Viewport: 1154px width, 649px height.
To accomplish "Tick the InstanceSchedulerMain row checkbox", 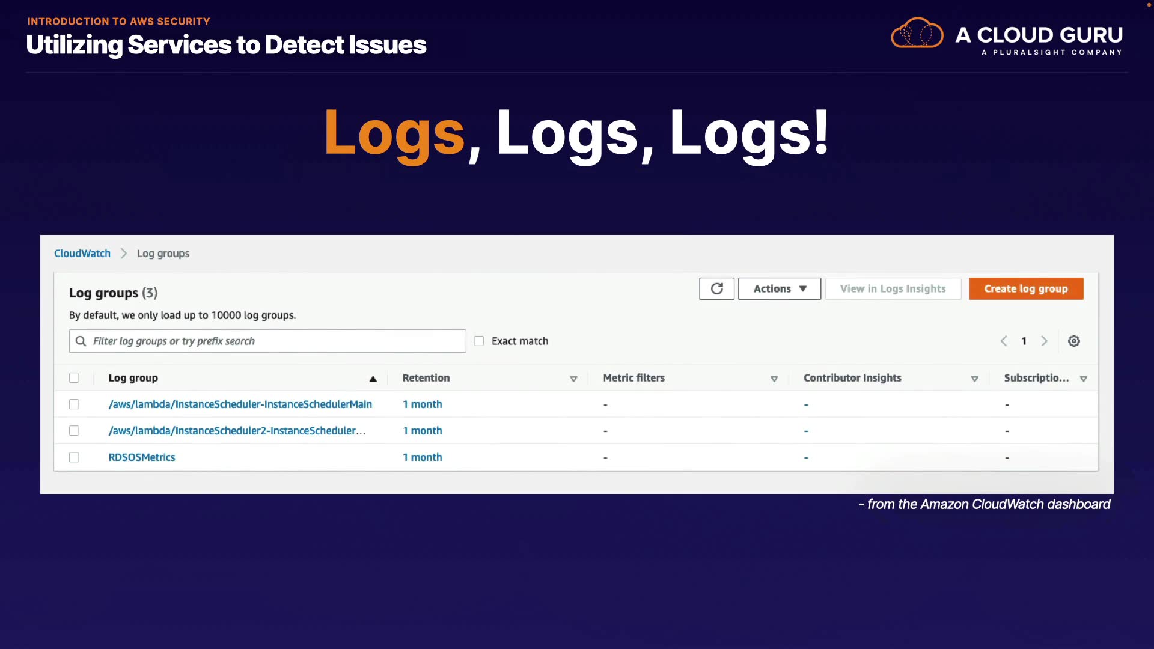I will click(74, 404).
